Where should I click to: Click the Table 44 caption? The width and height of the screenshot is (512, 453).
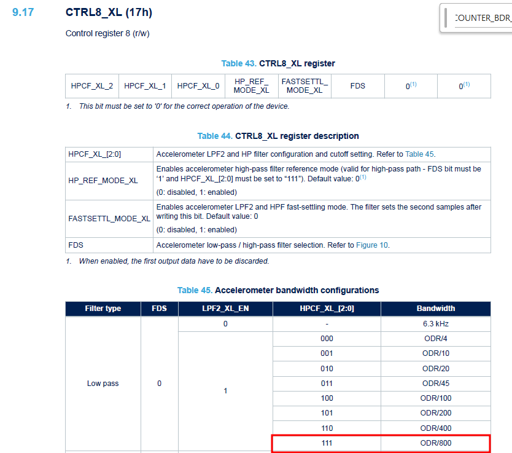coord(278,136)
